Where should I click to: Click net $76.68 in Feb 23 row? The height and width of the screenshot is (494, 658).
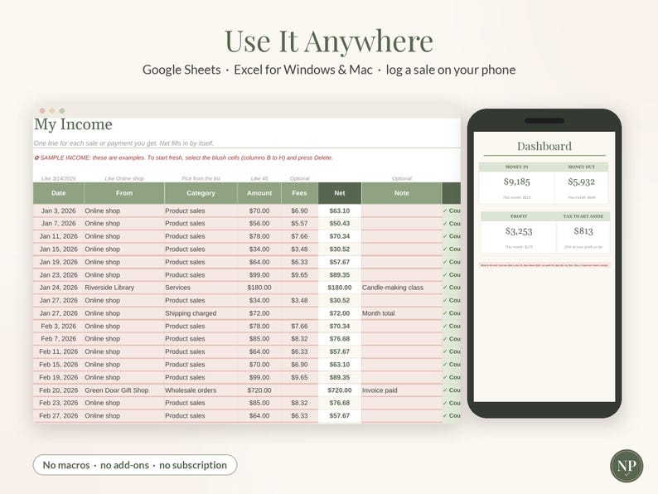tap(340, 403)
